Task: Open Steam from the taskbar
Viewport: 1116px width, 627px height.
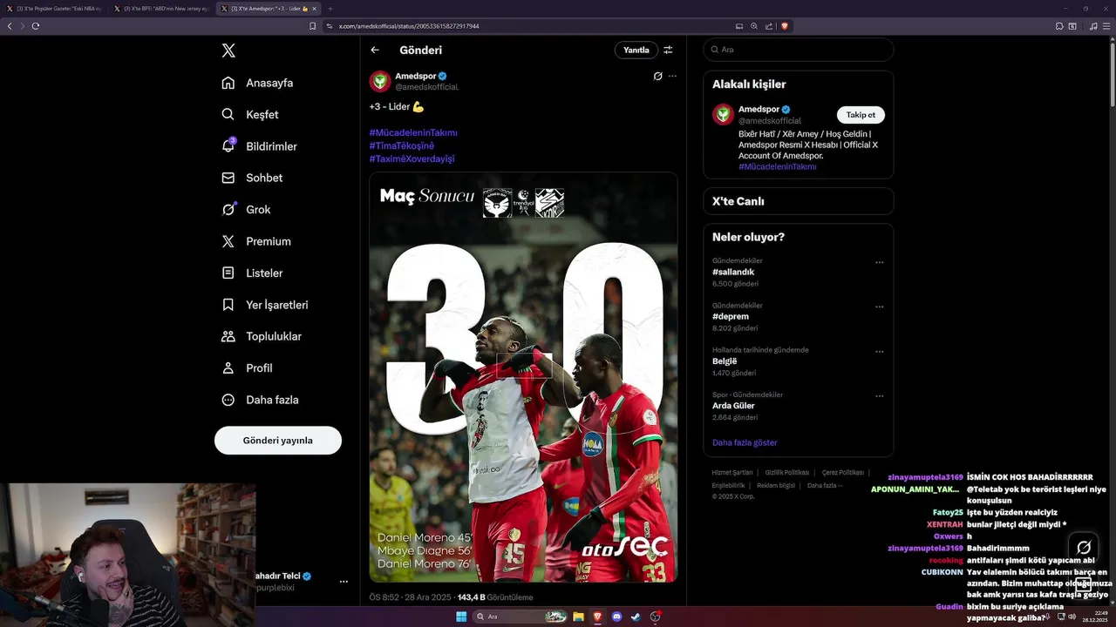Action: tap(636, 617)
